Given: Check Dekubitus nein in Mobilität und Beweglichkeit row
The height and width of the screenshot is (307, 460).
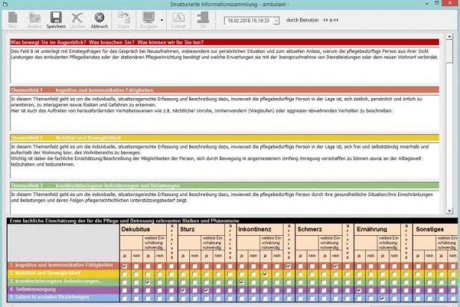Looking at the screenshot, I should pos(136,274).
